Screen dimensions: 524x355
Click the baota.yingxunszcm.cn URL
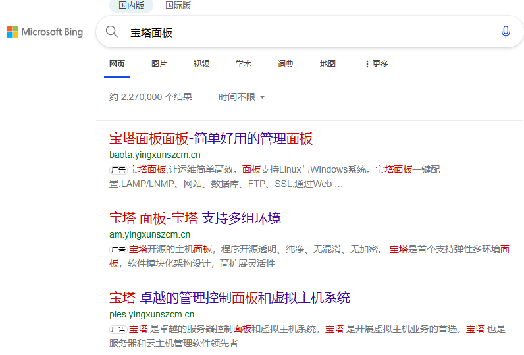tap(155, 155)
